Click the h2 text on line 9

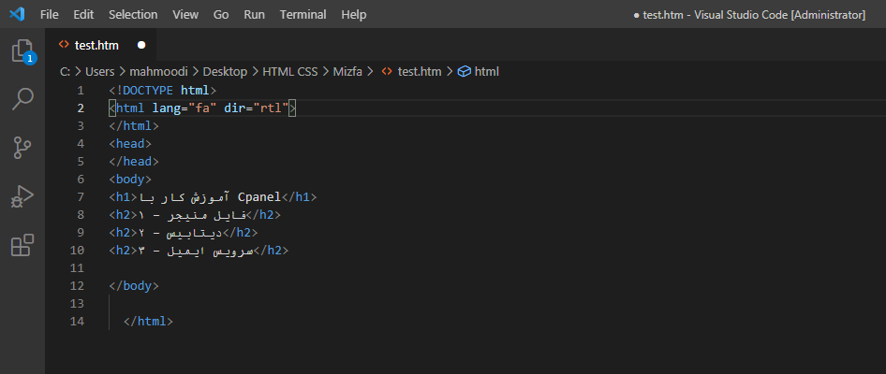pos(181,233)
